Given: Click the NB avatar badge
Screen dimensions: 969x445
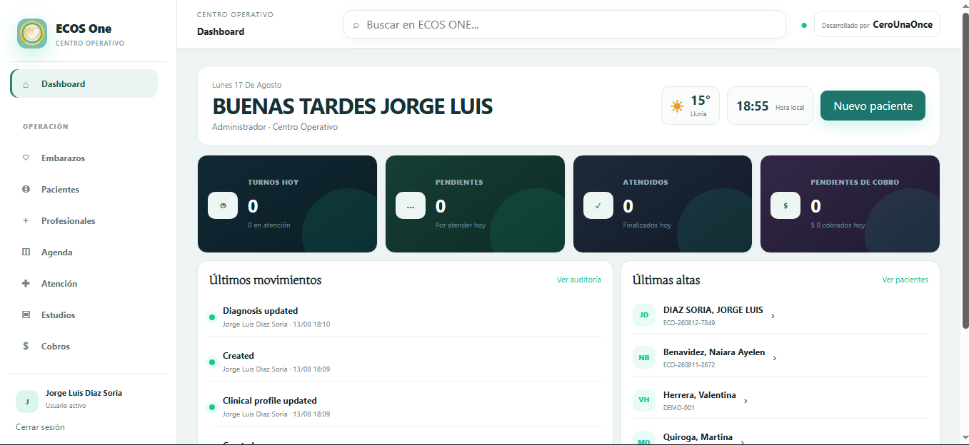Looking at the screenshot, I should (x=644, y=357).
